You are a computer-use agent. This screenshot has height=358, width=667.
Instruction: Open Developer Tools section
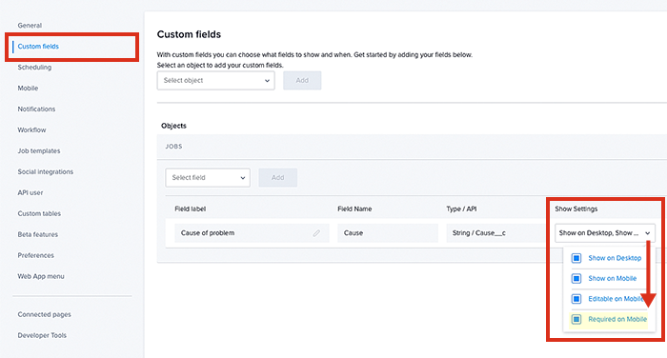tap(42, 335)
